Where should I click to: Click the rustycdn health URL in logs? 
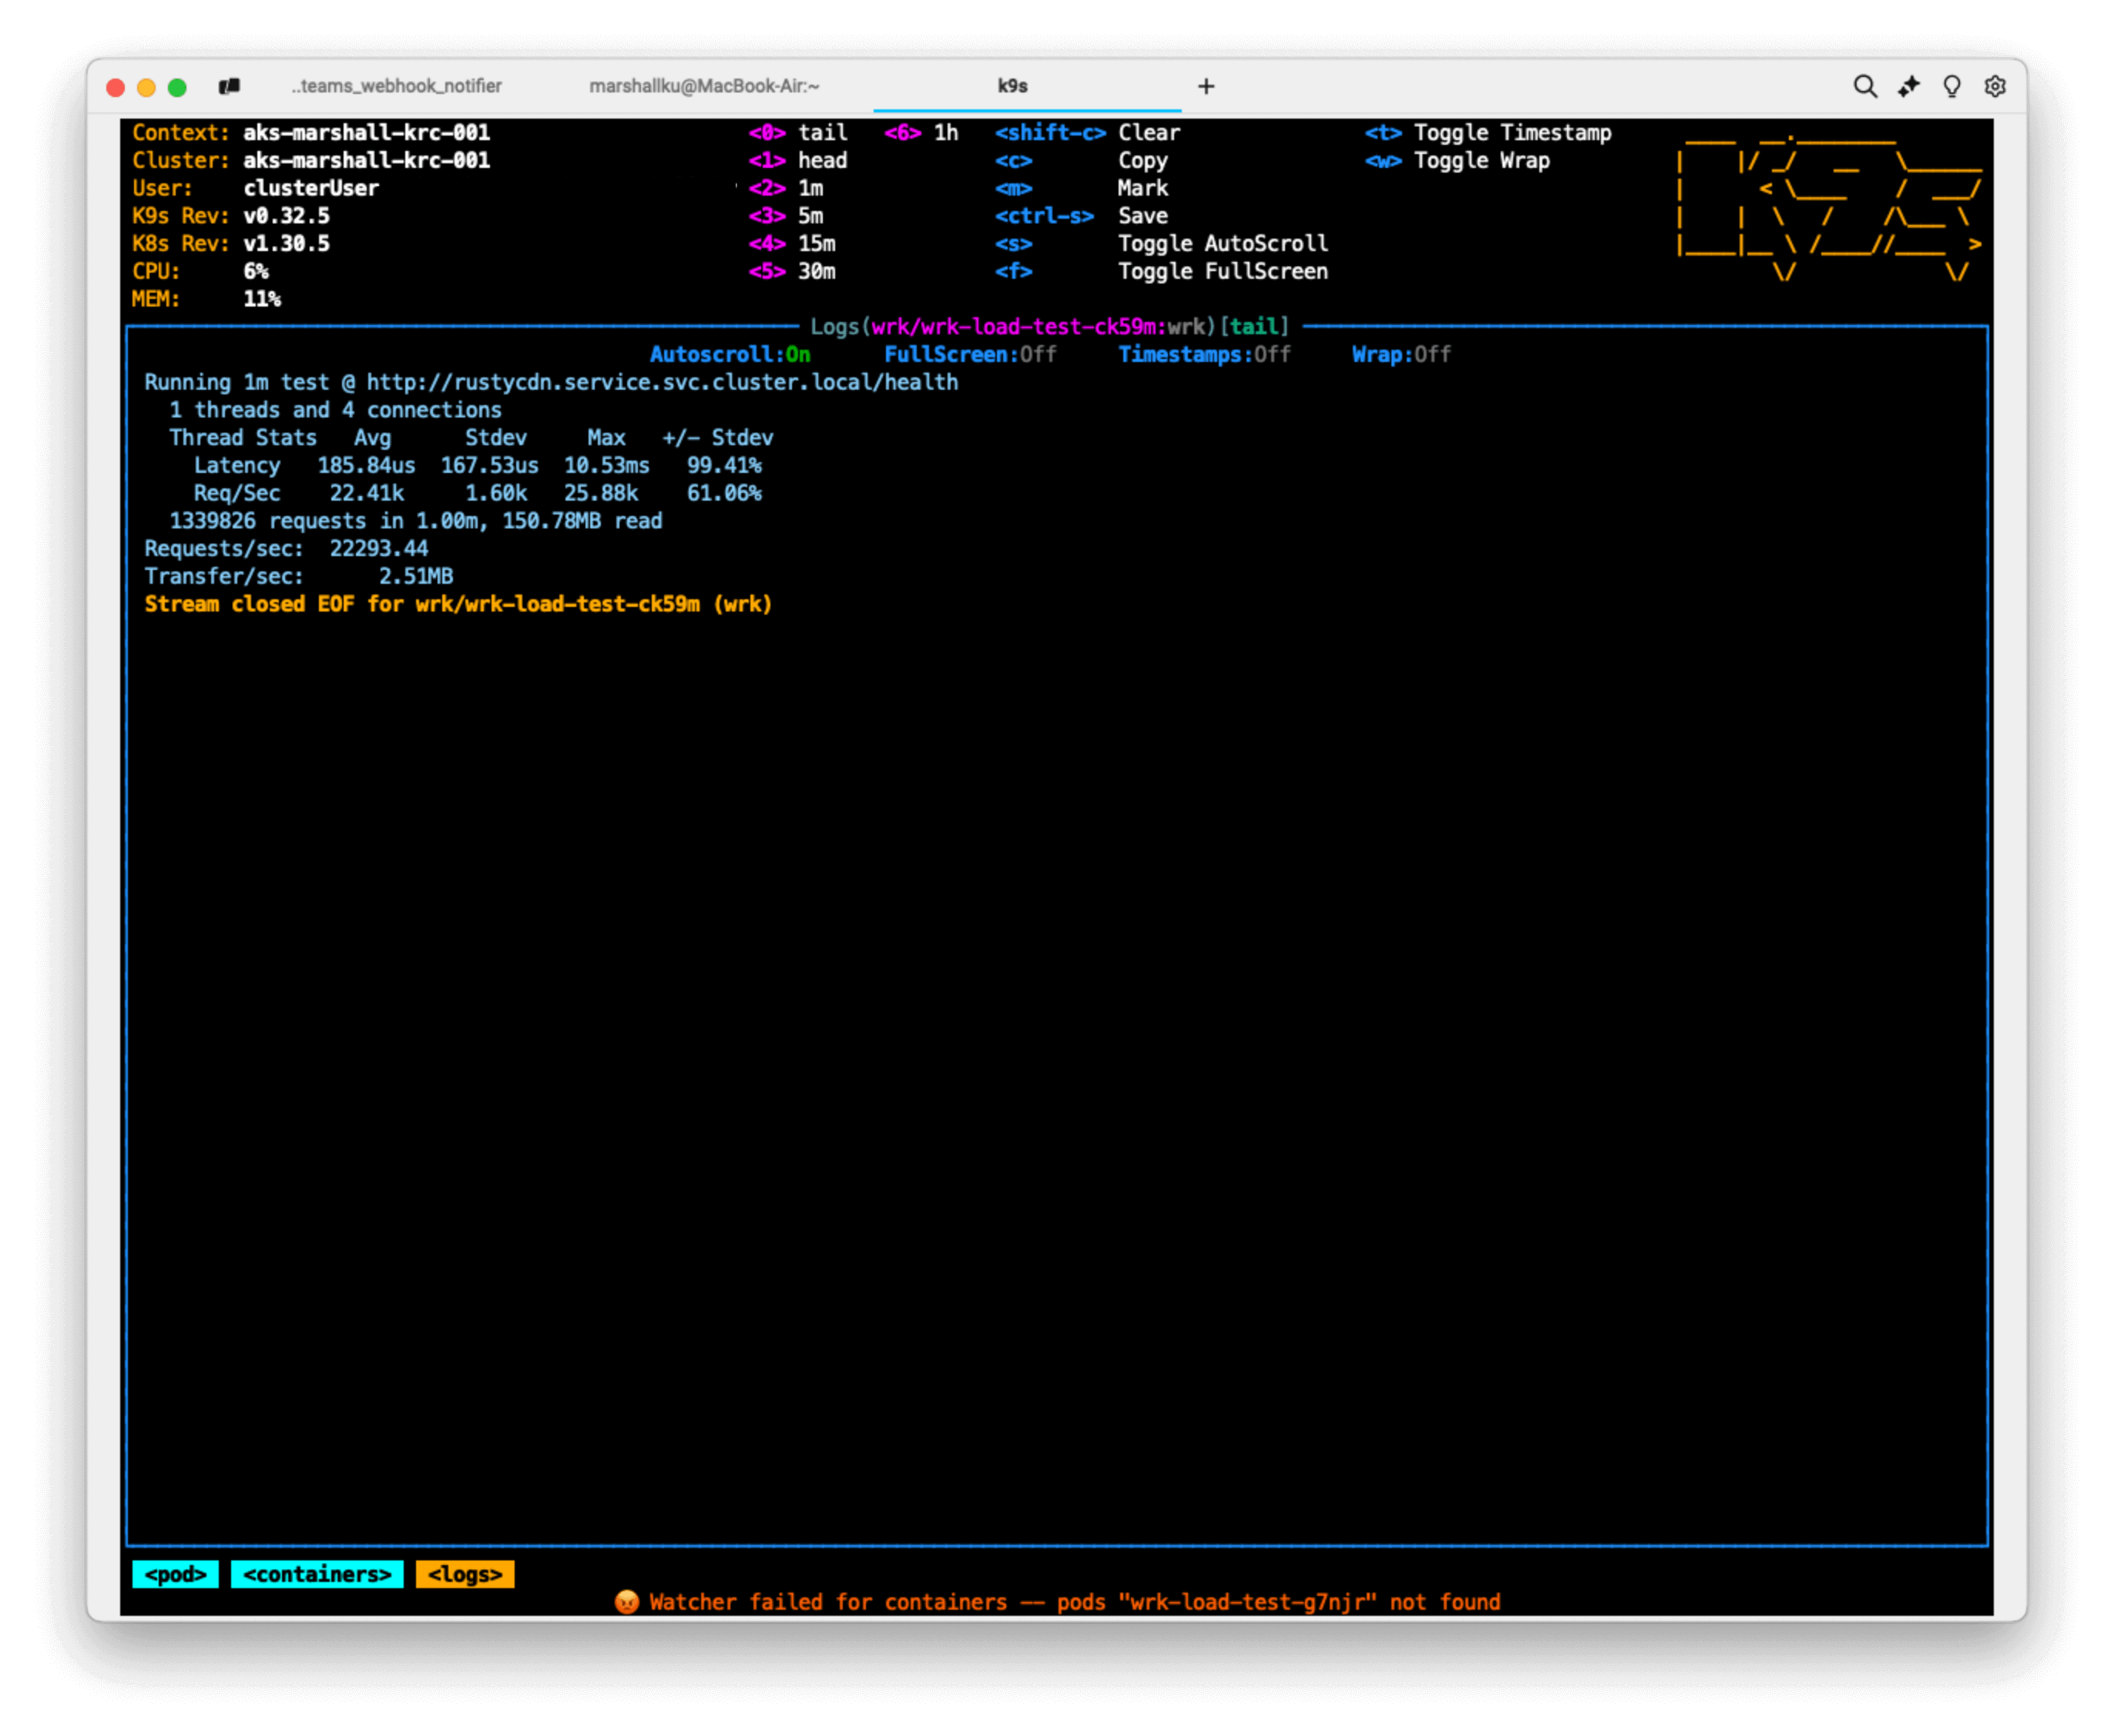coord(662,382)
